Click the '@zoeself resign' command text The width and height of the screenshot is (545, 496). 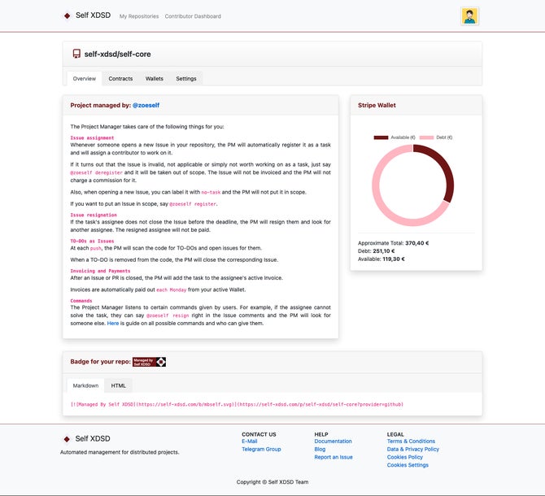(168, 315)
